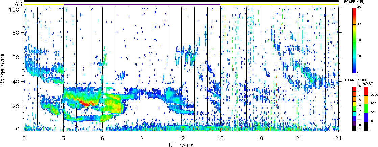
Task: Click the 24 tick on the UT hours axis
Action: [x=338, y=138]
